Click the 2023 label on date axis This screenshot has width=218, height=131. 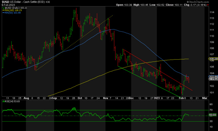157,98
